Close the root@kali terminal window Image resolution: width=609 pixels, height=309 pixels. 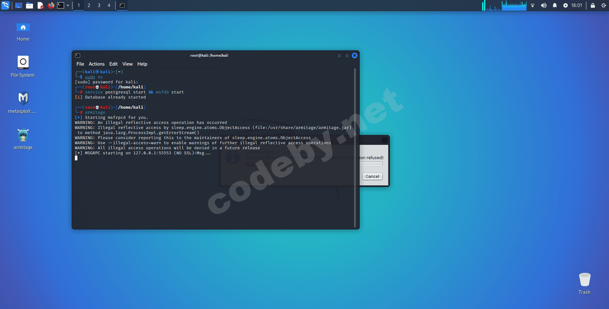[x=354, y=55]
